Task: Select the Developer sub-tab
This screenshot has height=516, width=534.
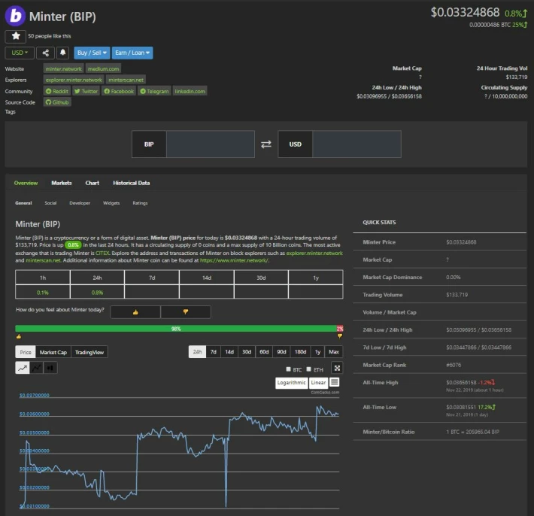Action: pos(80,203)
